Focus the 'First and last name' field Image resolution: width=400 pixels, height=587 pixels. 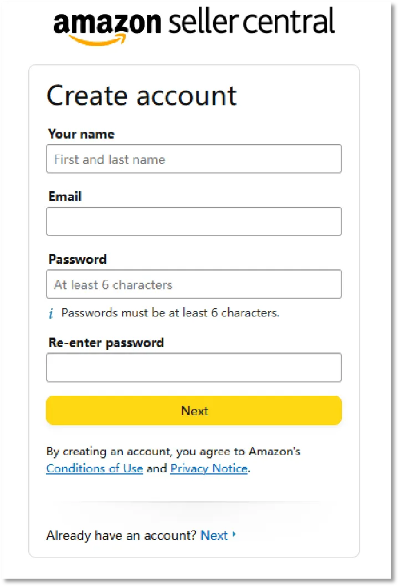pos(194,160)
